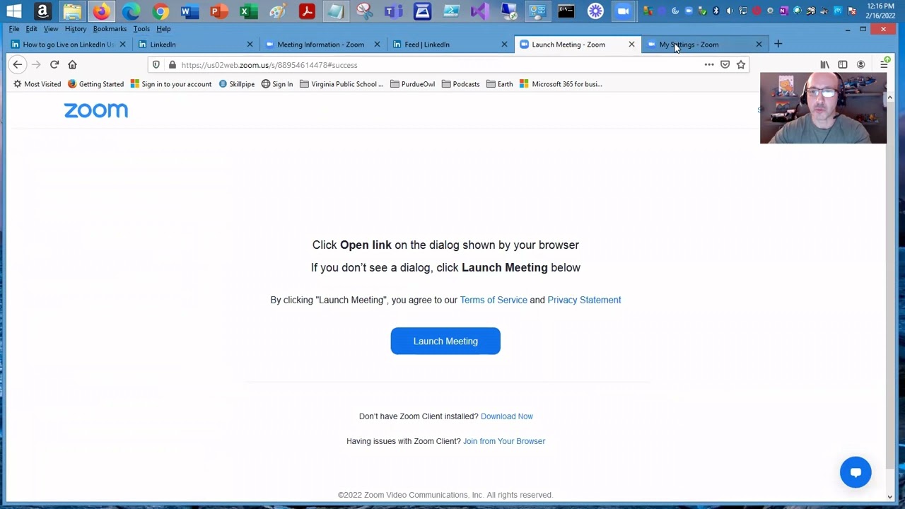Go back to the previous page
905x509 pixels.
18,64
